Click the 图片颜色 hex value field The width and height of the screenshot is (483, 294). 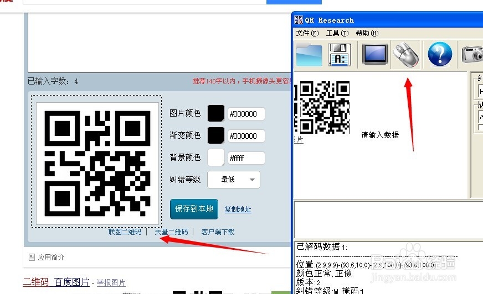(246, 114)
